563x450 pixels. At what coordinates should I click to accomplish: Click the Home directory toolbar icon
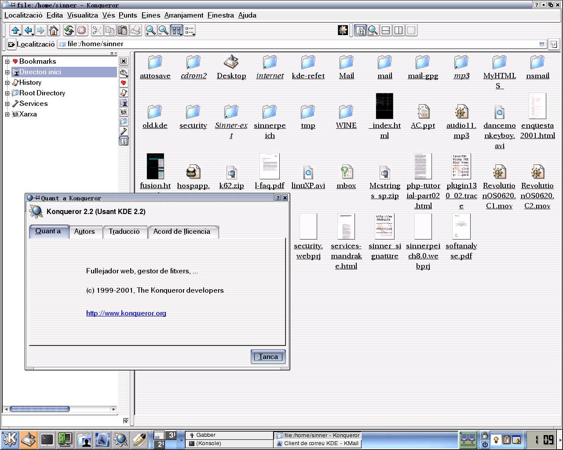(x=54, y=30)
